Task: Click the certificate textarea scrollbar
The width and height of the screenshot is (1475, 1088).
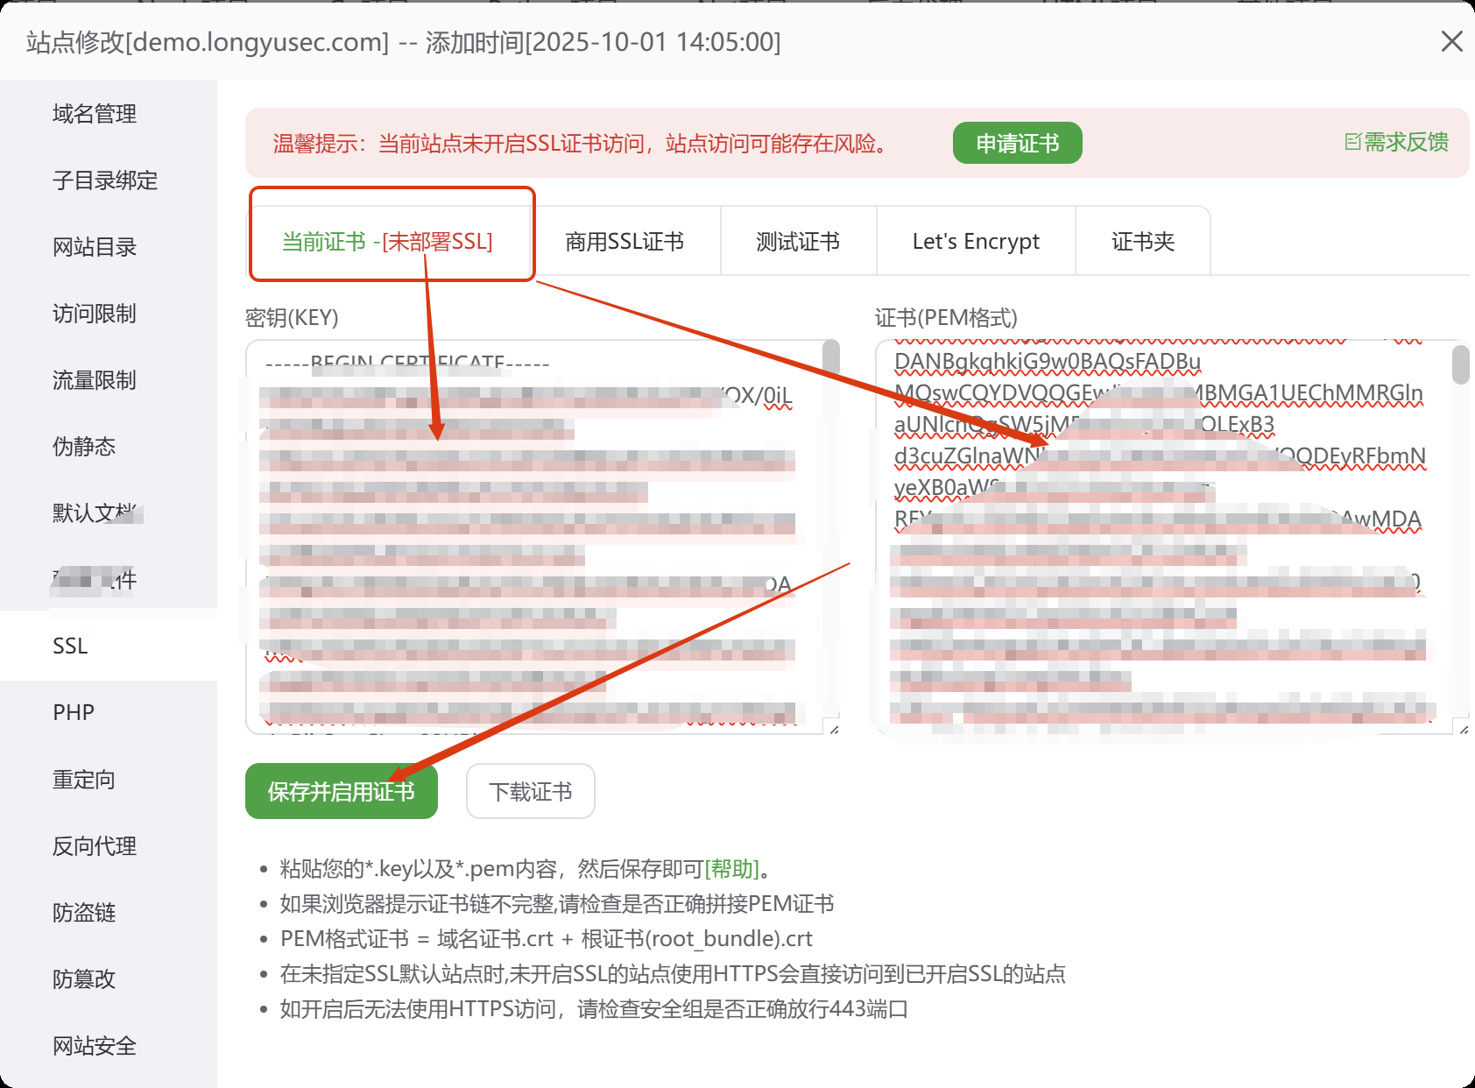Action: point(1460,365)
